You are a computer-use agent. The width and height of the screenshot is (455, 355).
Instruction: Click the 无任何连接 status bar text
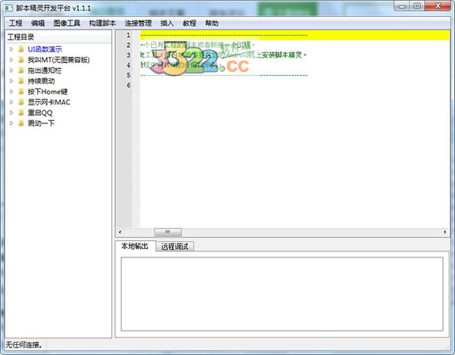click(x=24, y=345)
